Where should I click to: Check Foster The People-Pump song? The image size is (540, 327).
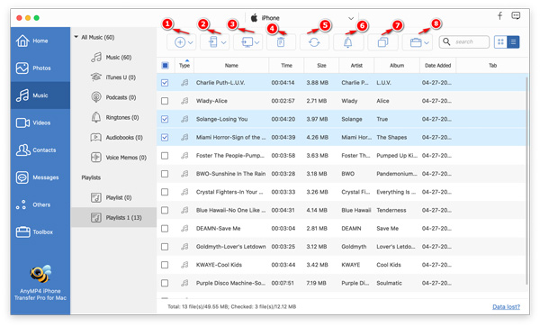point(165,156)
